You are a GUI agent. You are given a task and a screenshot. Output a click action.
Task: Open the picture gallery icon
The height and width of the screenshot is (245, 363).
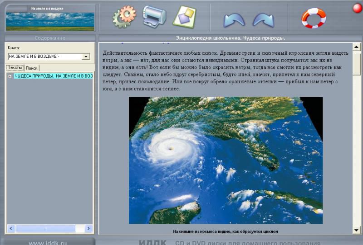coord(184,17)
